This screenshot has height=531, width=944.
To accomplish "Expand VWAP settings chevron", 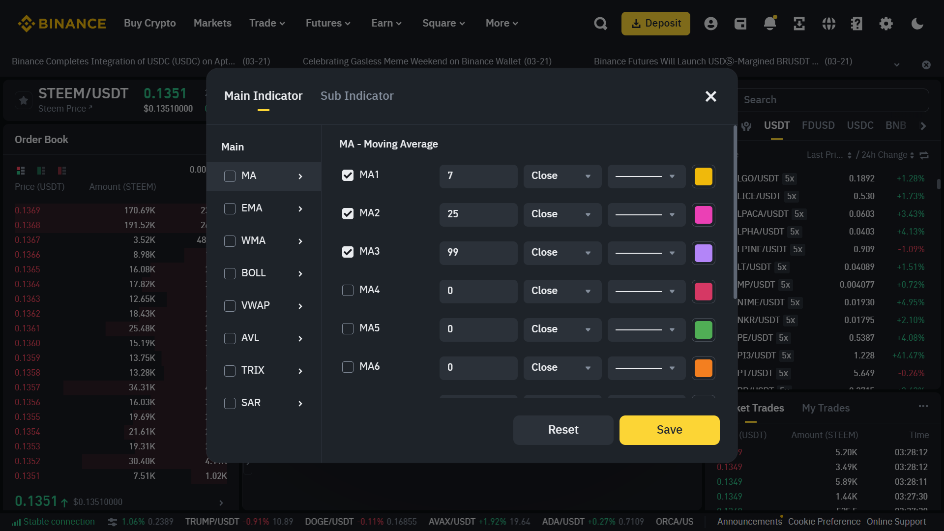I will pos(300,306).
